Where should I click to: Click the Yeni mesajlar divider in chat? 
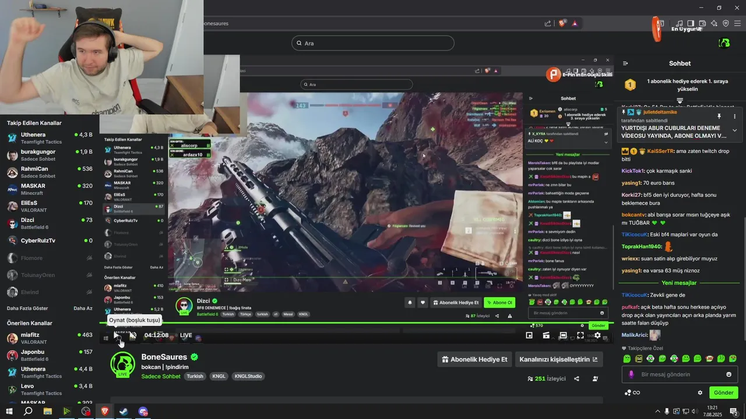coord(679,283)
